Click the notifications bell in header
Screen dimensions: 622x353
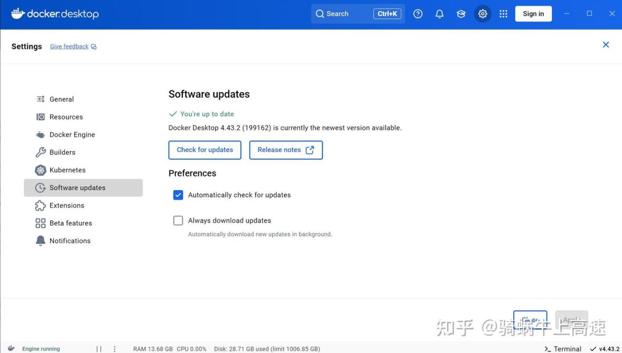tap(439, 14)
